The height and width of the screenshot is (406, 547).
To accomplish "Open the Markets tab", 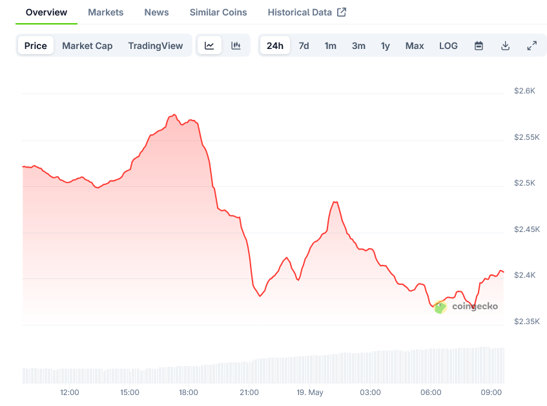I will coord(105,12).
